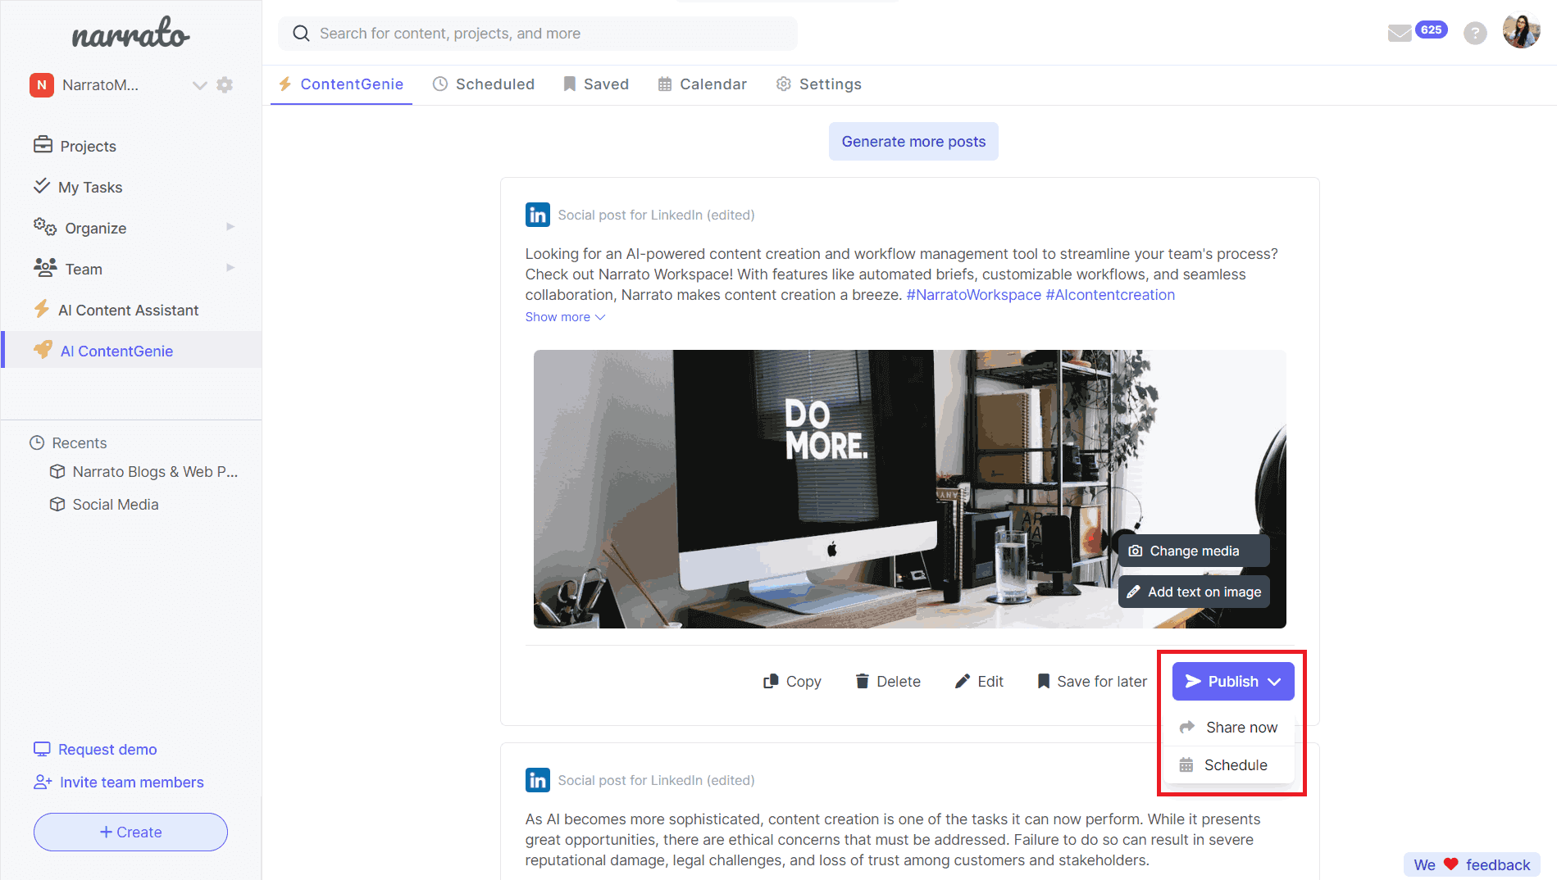This screenshot has width=1557, height=880.
Task: Open workspace settings gear icon
Action: 225,85
